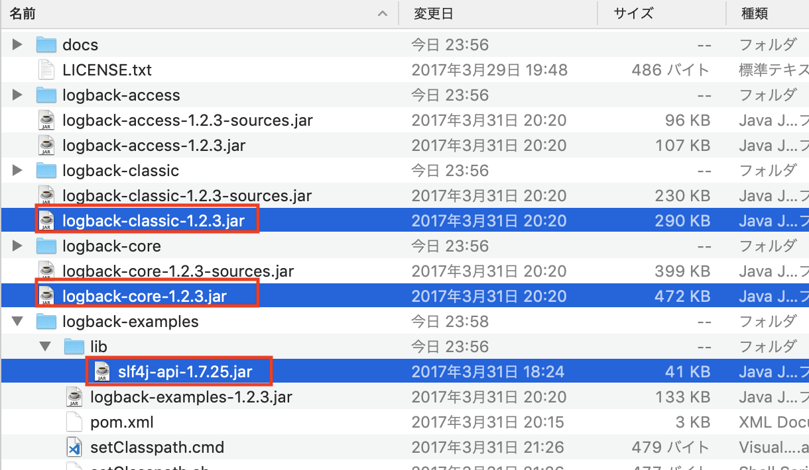Expand the logback-core folder
809x470 pixels.
click(18, 246)
